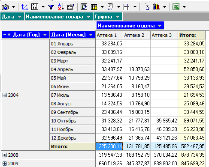
Task: Open the dropdown arrow beside the calculator-style icon
Action: (118, 7)
